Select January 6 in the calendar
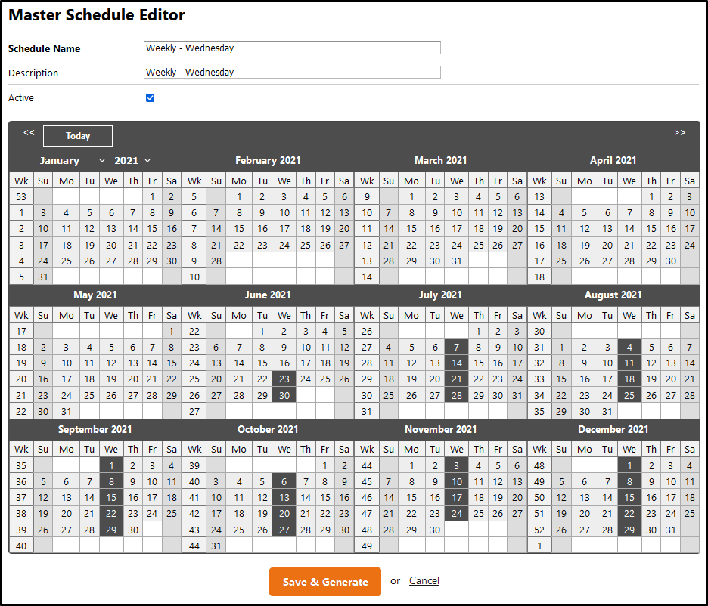This screenshot has height=606, width=708. [111, 213]
